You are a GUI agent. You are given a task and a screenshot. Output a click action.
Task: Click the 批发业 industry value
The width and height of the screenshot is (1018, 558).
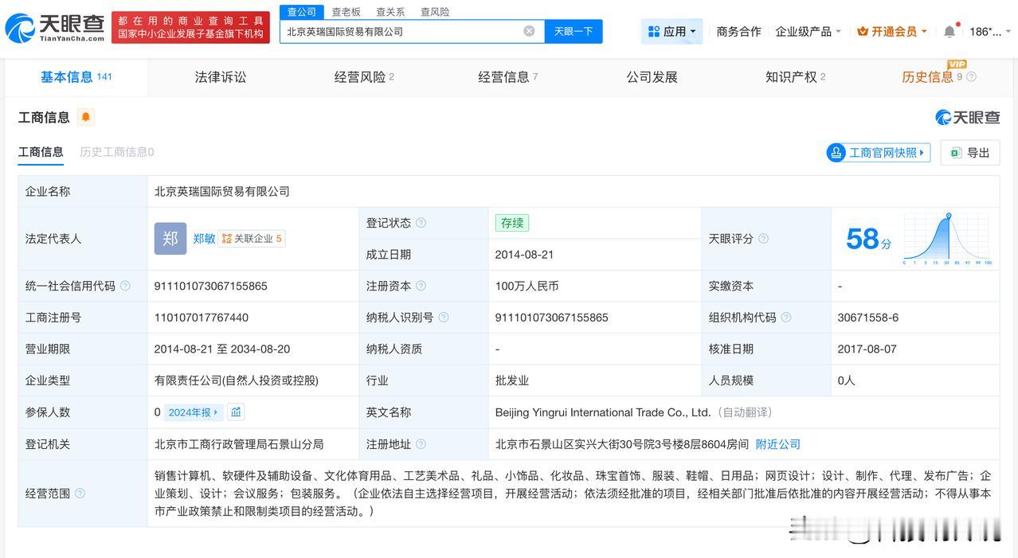512,380
